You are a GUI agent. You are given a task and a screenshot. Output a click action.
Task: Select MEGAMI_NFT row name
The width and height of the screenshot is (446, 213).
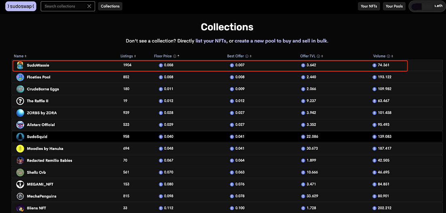(40, 184)
